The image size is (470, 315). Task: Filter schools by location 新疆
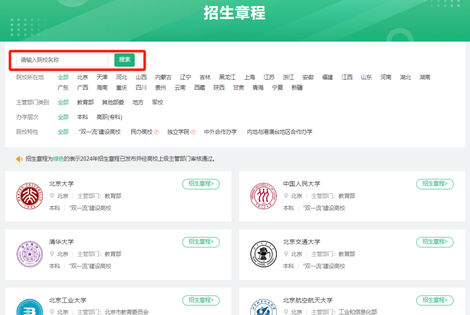(297, 88)
